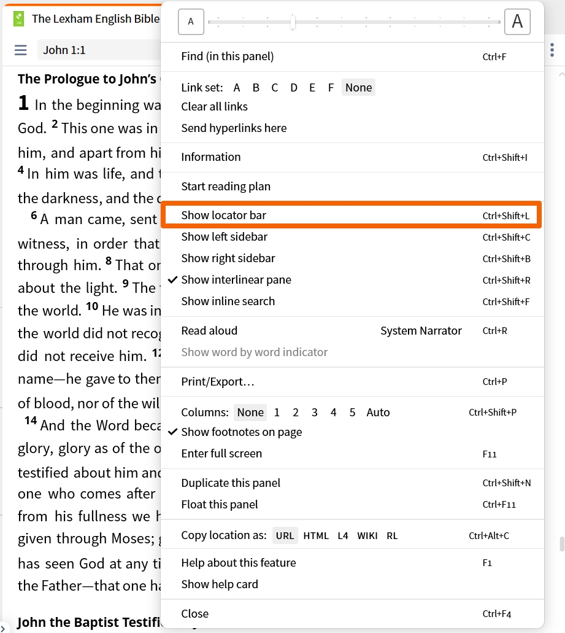Copy location as RL

[x=392, y=536]
